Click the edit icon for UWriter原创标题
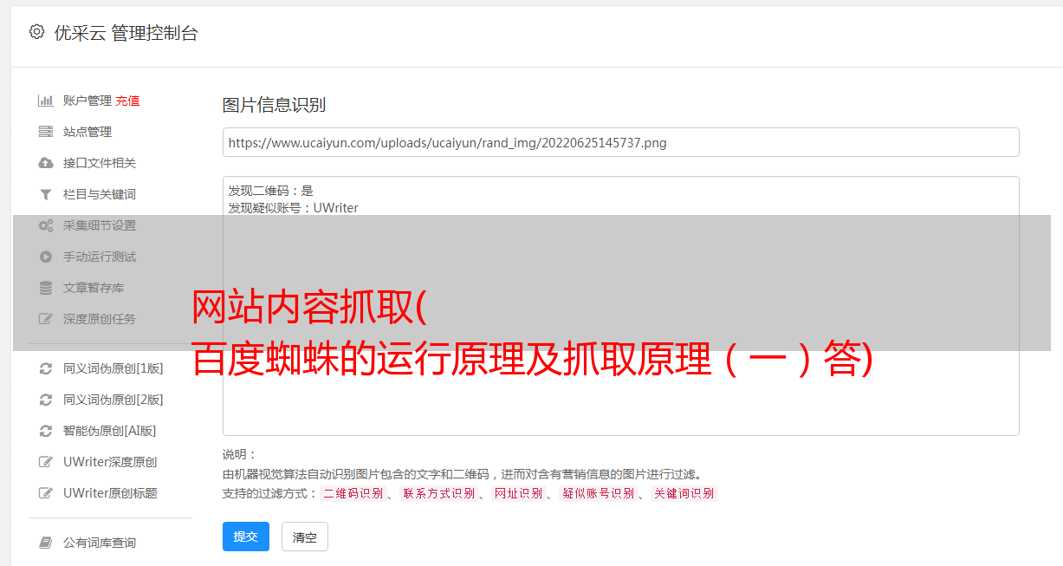Image resolution: width=1063 pixels, height=566 pixels. [x=46, y=493]
